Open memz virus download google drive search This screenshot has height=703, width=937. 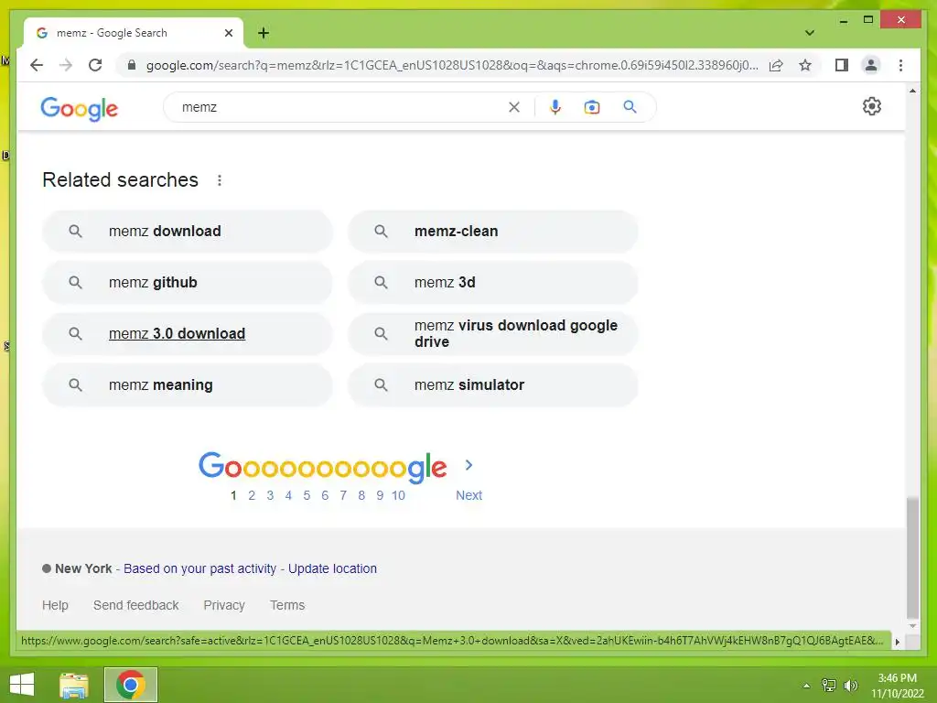pos(493,333)
